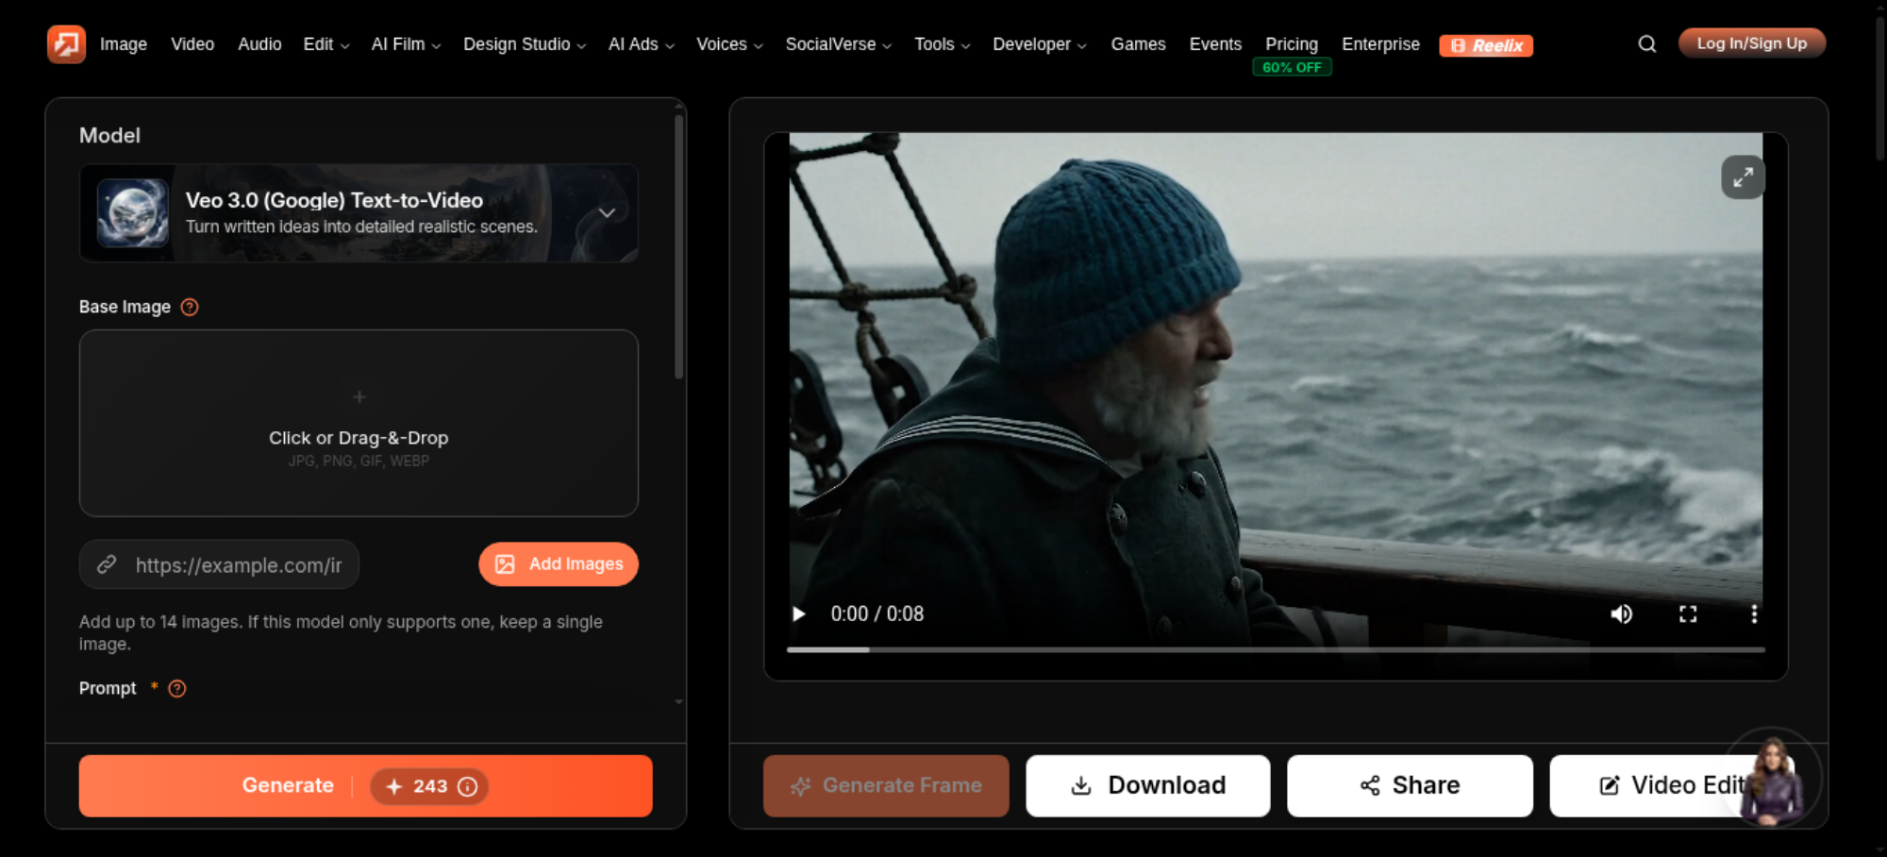
Task: Seek on the video progress bar
Action: 1276,650
